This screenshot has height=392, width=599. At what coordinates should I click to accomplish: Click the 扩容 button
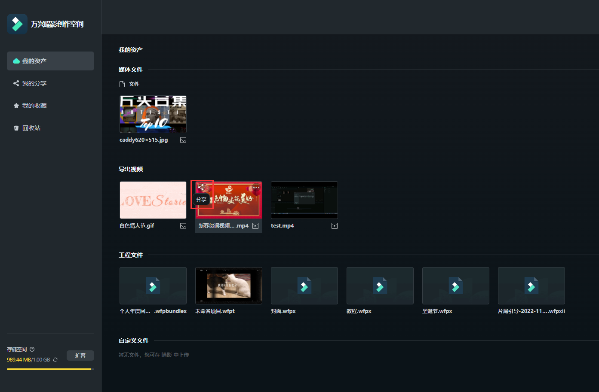click(80, 356)
